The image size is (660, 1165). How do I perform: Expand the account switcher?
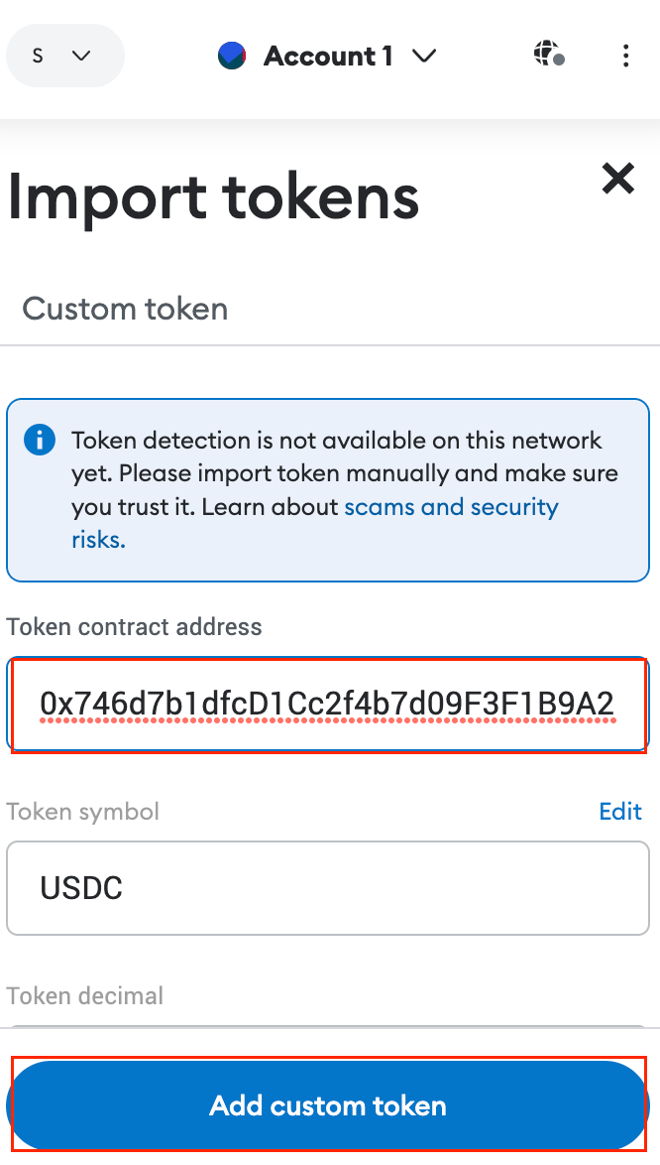click(65, 56)
